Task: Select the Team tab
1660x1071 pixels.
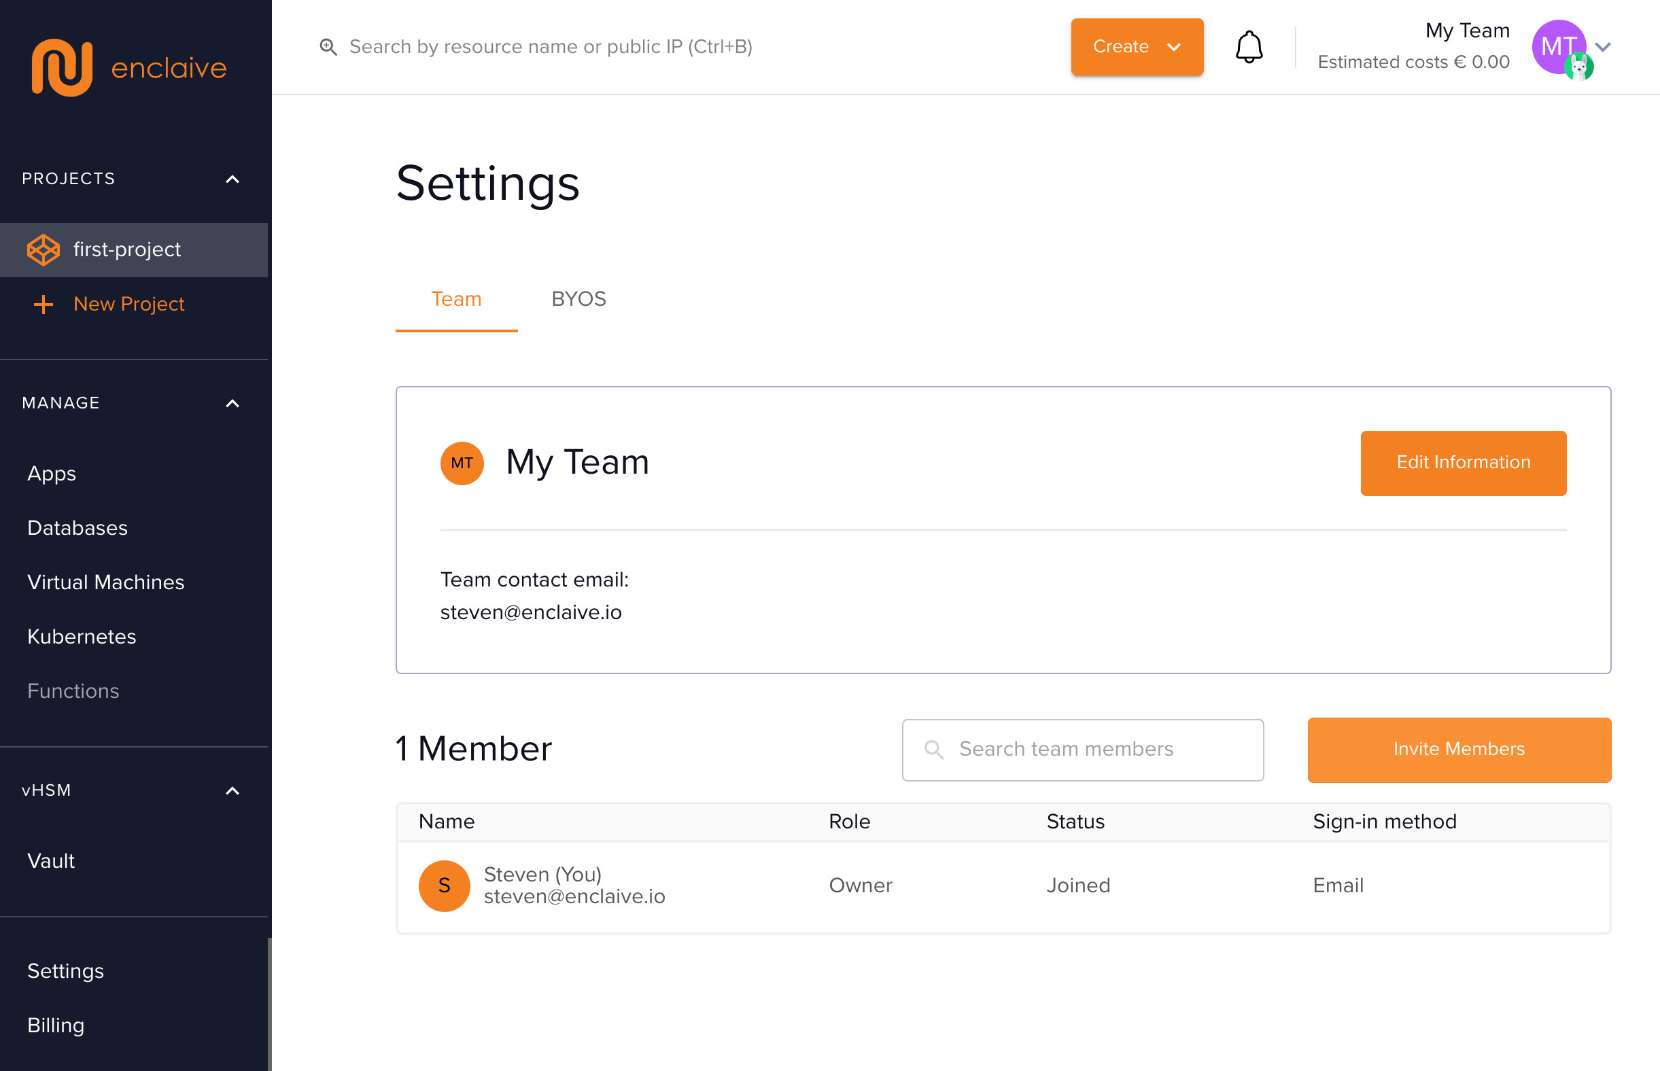Action: click(x=455, y=299)
